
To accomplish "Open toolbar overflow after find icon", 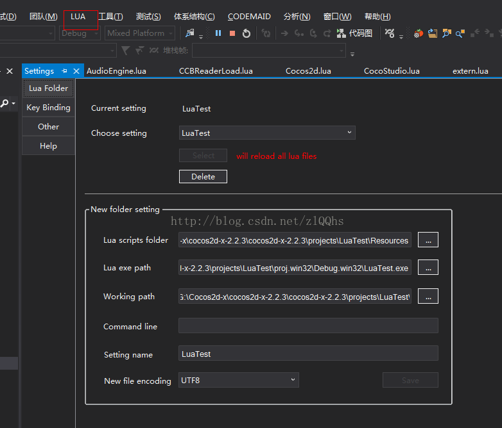I will pyautogui.click(x=201, y=37).
